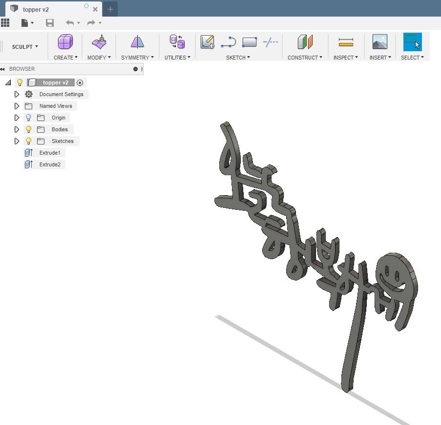Open the SCULPT workspace dropdown
The width and height of the screenshot is (441, 425).
[25, 47]
